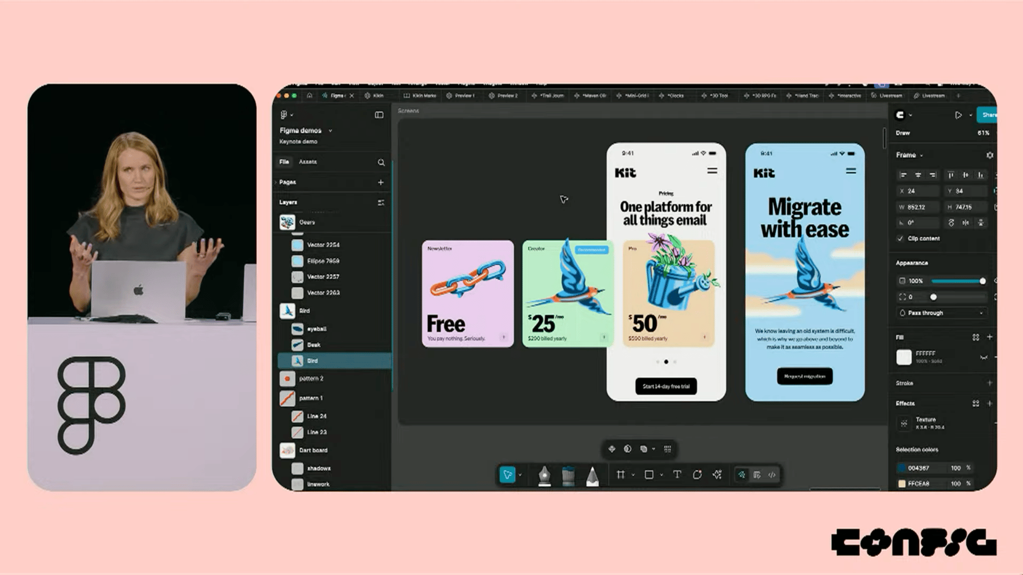Click the Request migration button
Screen dimensions: 1023x575
[x=805, y=376]
